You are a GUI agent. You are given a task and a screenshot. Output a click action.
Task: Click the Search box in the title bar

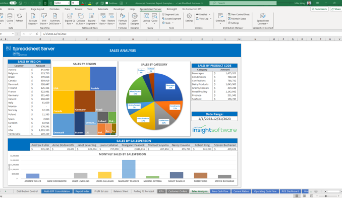pos(243,3)
